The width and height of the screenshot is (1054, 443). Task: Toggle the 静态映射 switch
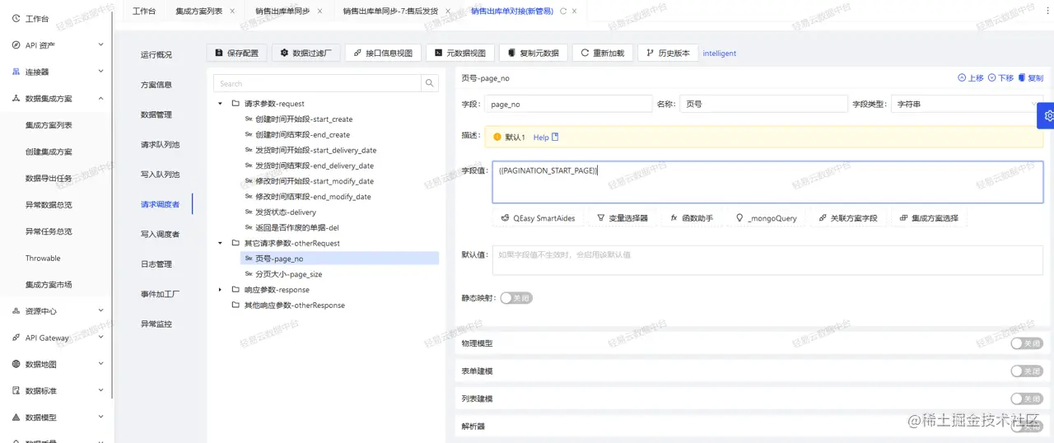[516, 298]
